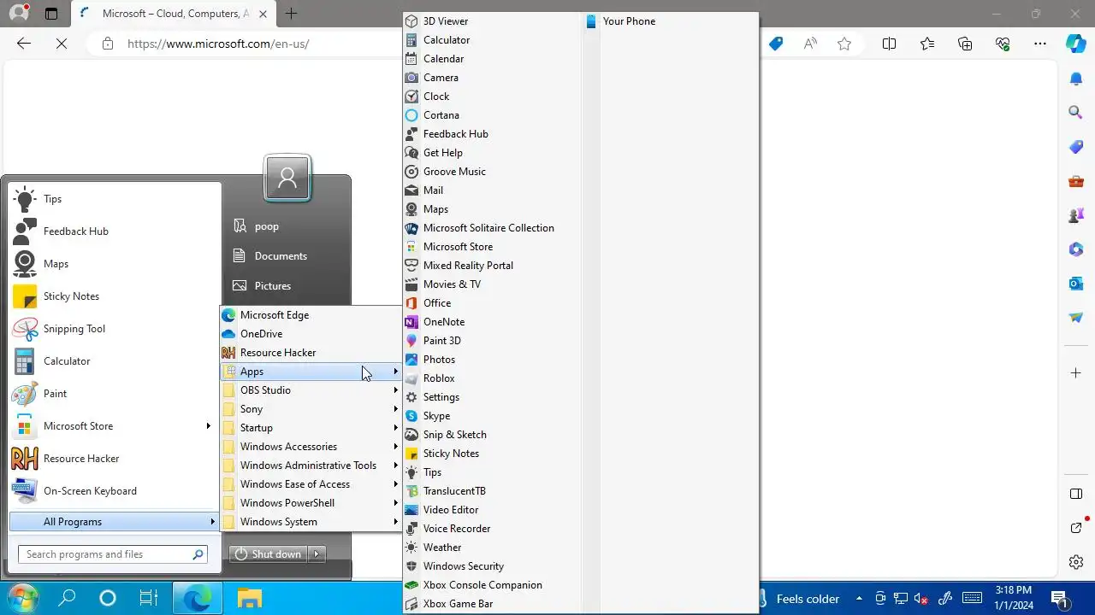
Task: Open Resource Hacker in the programs list
Action: 311,353
